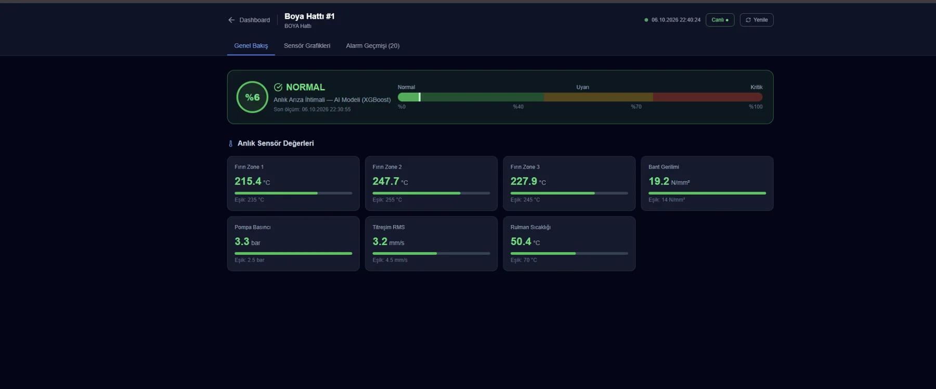Click the green status dot before the timestamp
This screenshot has height=389, width=936.
(646, 20)
